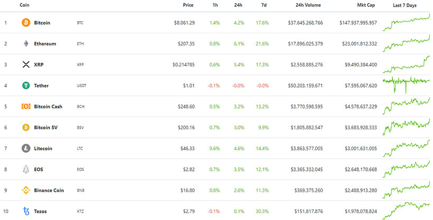The height and width of the screenshot is (220, 433).
Task: Open Ethereum's 7-day sparkline chart
Action: point(406,44)
